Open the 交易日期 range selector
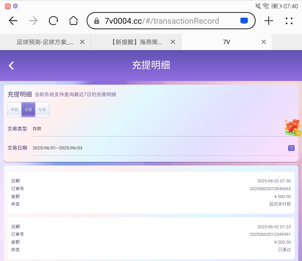302x261 pixels. point(159,148)
